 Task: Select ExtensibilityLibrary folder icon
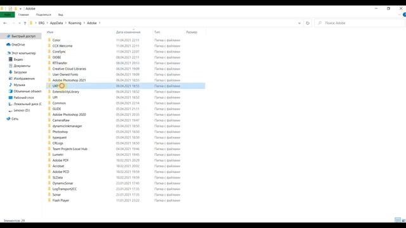tap(49, 91)
